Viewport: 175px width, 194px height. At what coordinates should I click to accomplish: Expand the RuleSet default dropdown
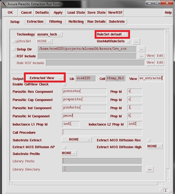point(112,34)
